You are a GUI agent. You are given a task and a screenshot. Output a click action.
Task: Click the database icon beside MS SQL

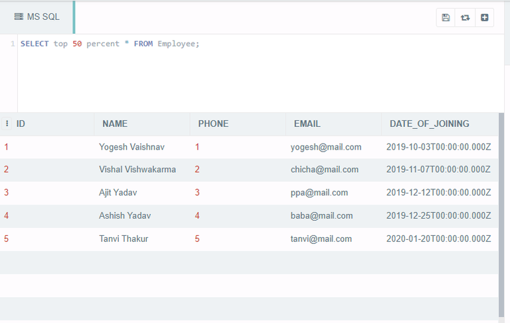coord(19,17)
